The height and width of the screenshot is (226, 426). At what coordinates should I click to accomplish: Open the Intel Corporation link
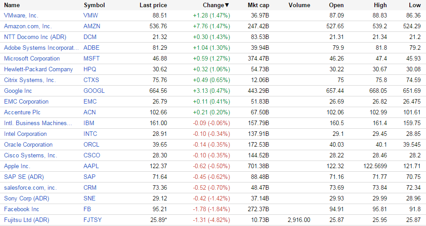pyautogui.click(x=25, y=134)
